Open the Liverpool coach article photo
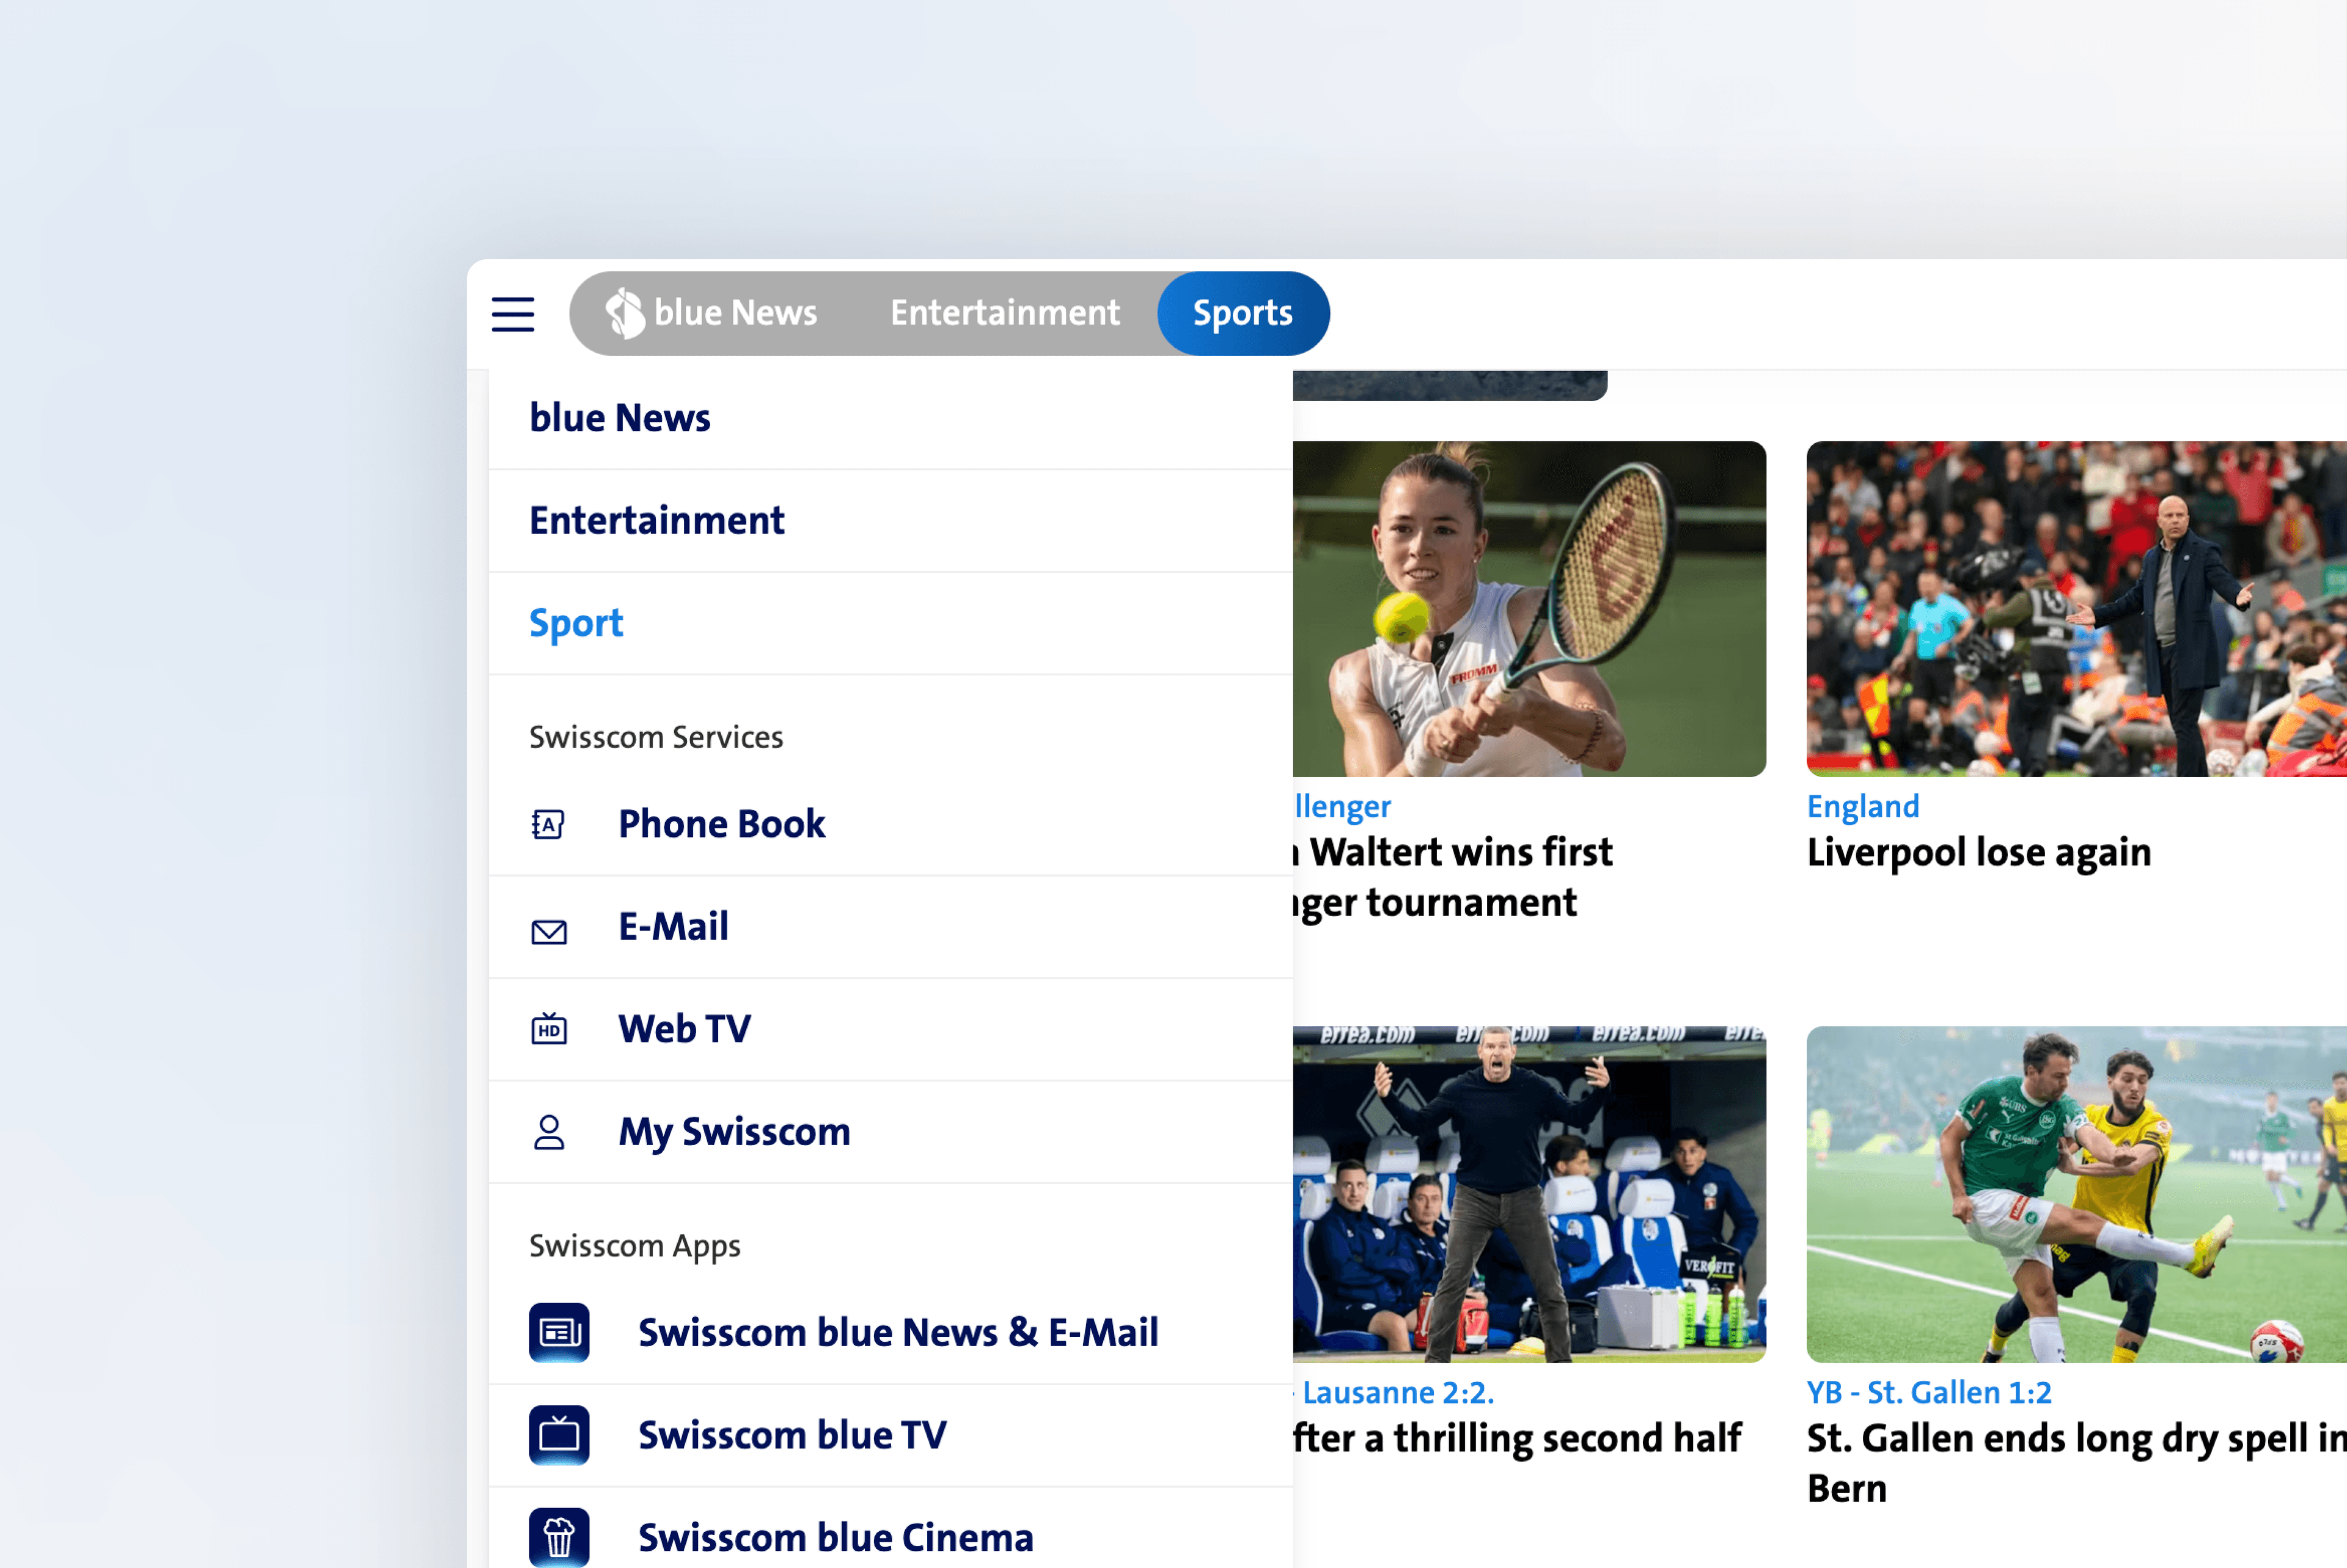 pos(2077,609)
